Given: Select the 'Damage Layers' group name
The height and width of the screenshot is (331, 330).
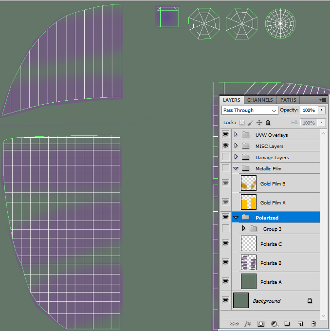Looking at the screenshot, I should (272, 158).
